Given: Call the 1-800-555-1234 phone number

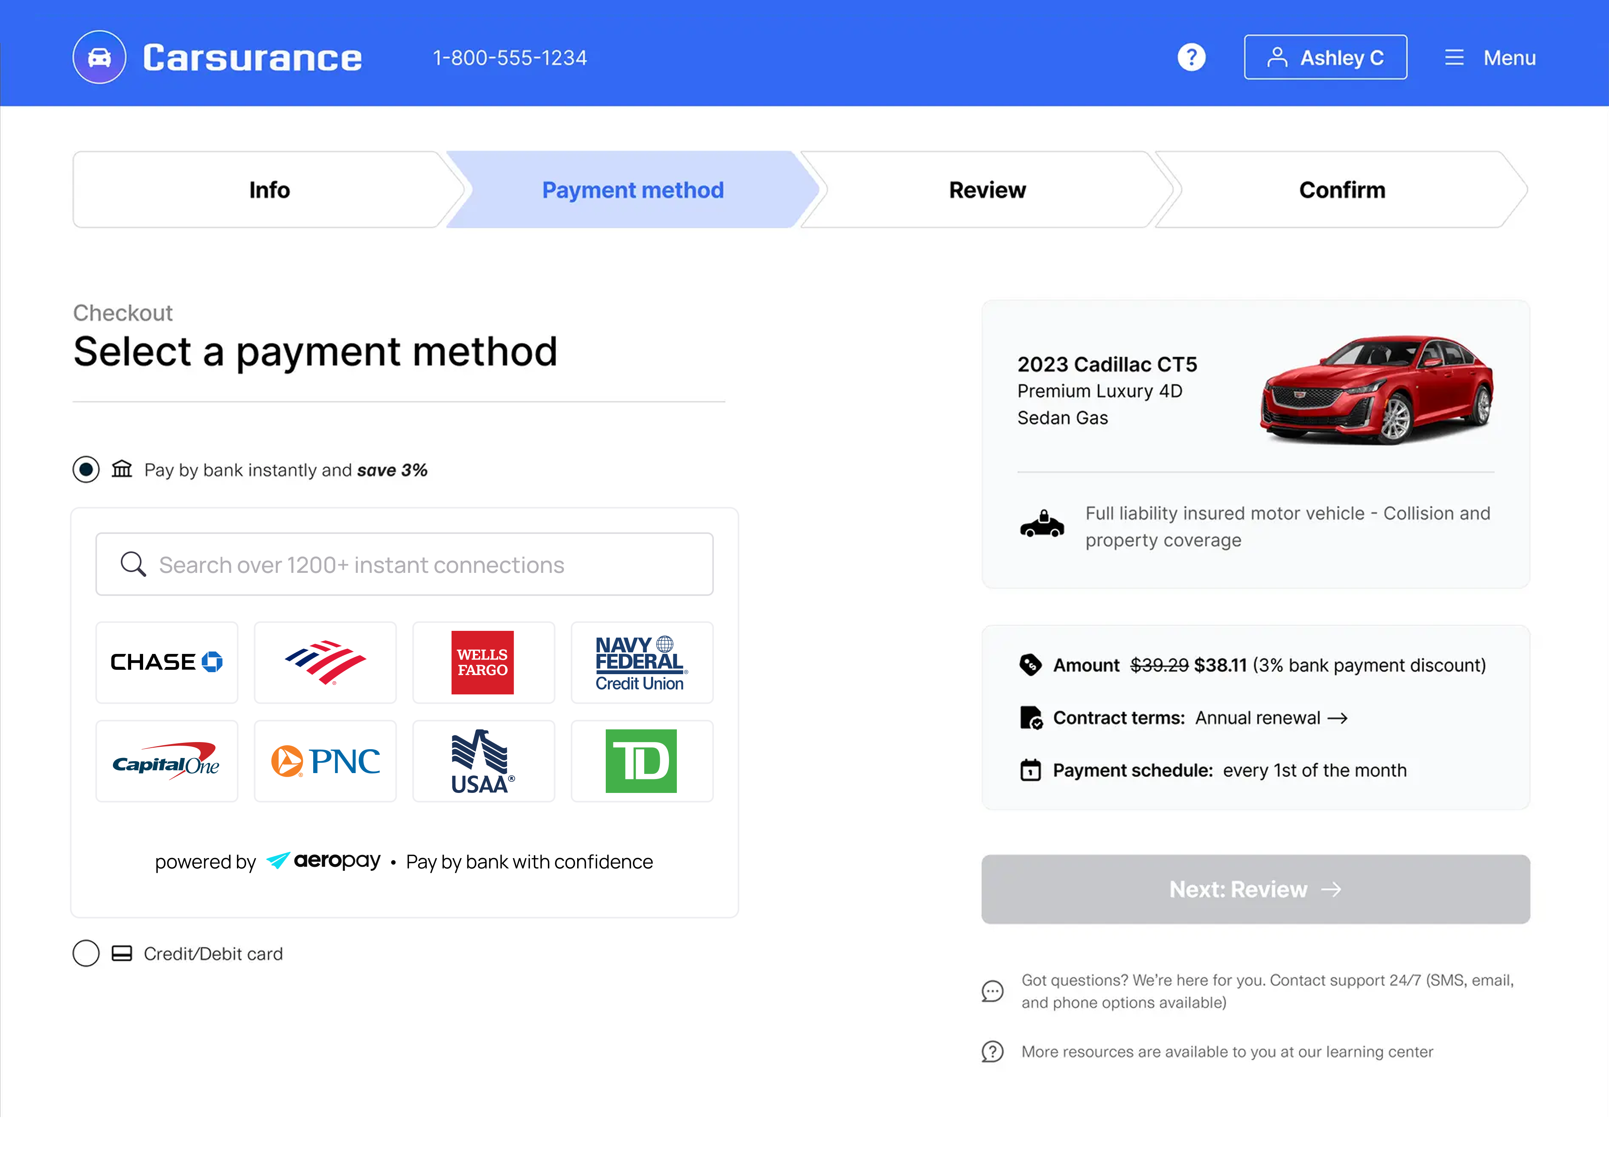Looking at the screenshot, I should pyautogui.click(x=510, y=58).
